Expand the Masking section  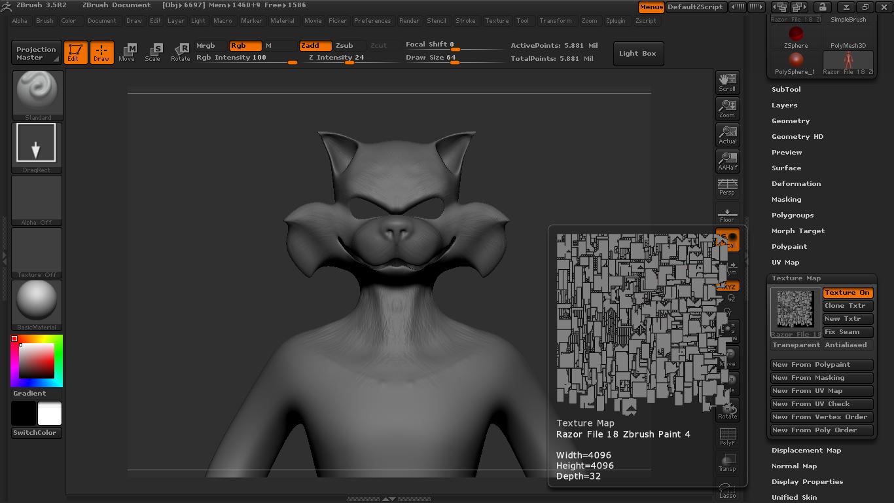786,200
